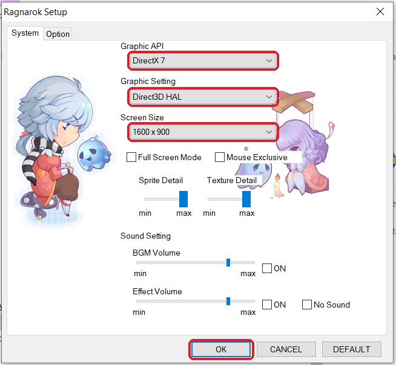Click the CANCEL button
The width and height of the screenshot is (396, 365).
[x=286, y=349]
